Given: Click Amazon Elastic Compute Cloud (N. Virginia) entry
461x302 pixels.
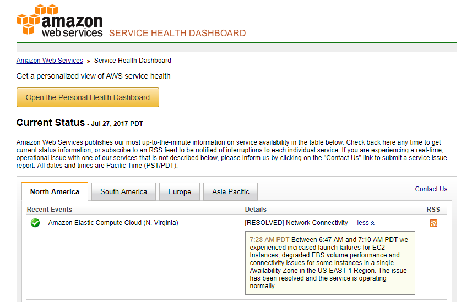Looking at the screenshot, I should coord(113,223).
